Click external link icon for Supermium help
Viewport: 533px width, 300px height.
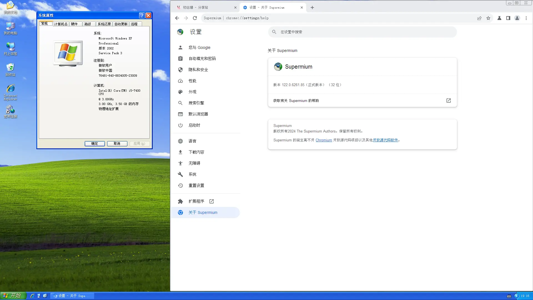pyautogui.click(x=449, y=101)
